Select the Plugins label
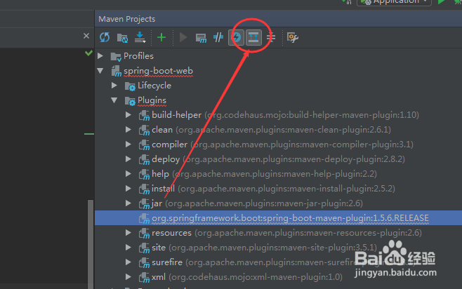The height and width of the screenshot is (289, 462). [x=152, y=100]
